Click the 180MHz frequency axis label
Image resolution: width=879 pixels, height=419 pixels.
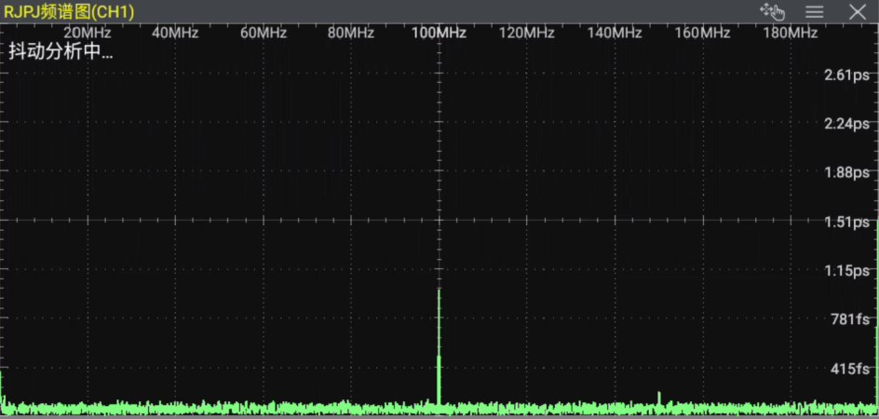tap(791, 34)
